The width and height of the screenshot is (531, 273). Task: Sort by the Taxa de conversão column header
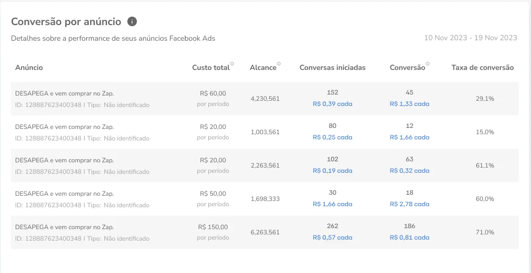click(x=482, y=68)
